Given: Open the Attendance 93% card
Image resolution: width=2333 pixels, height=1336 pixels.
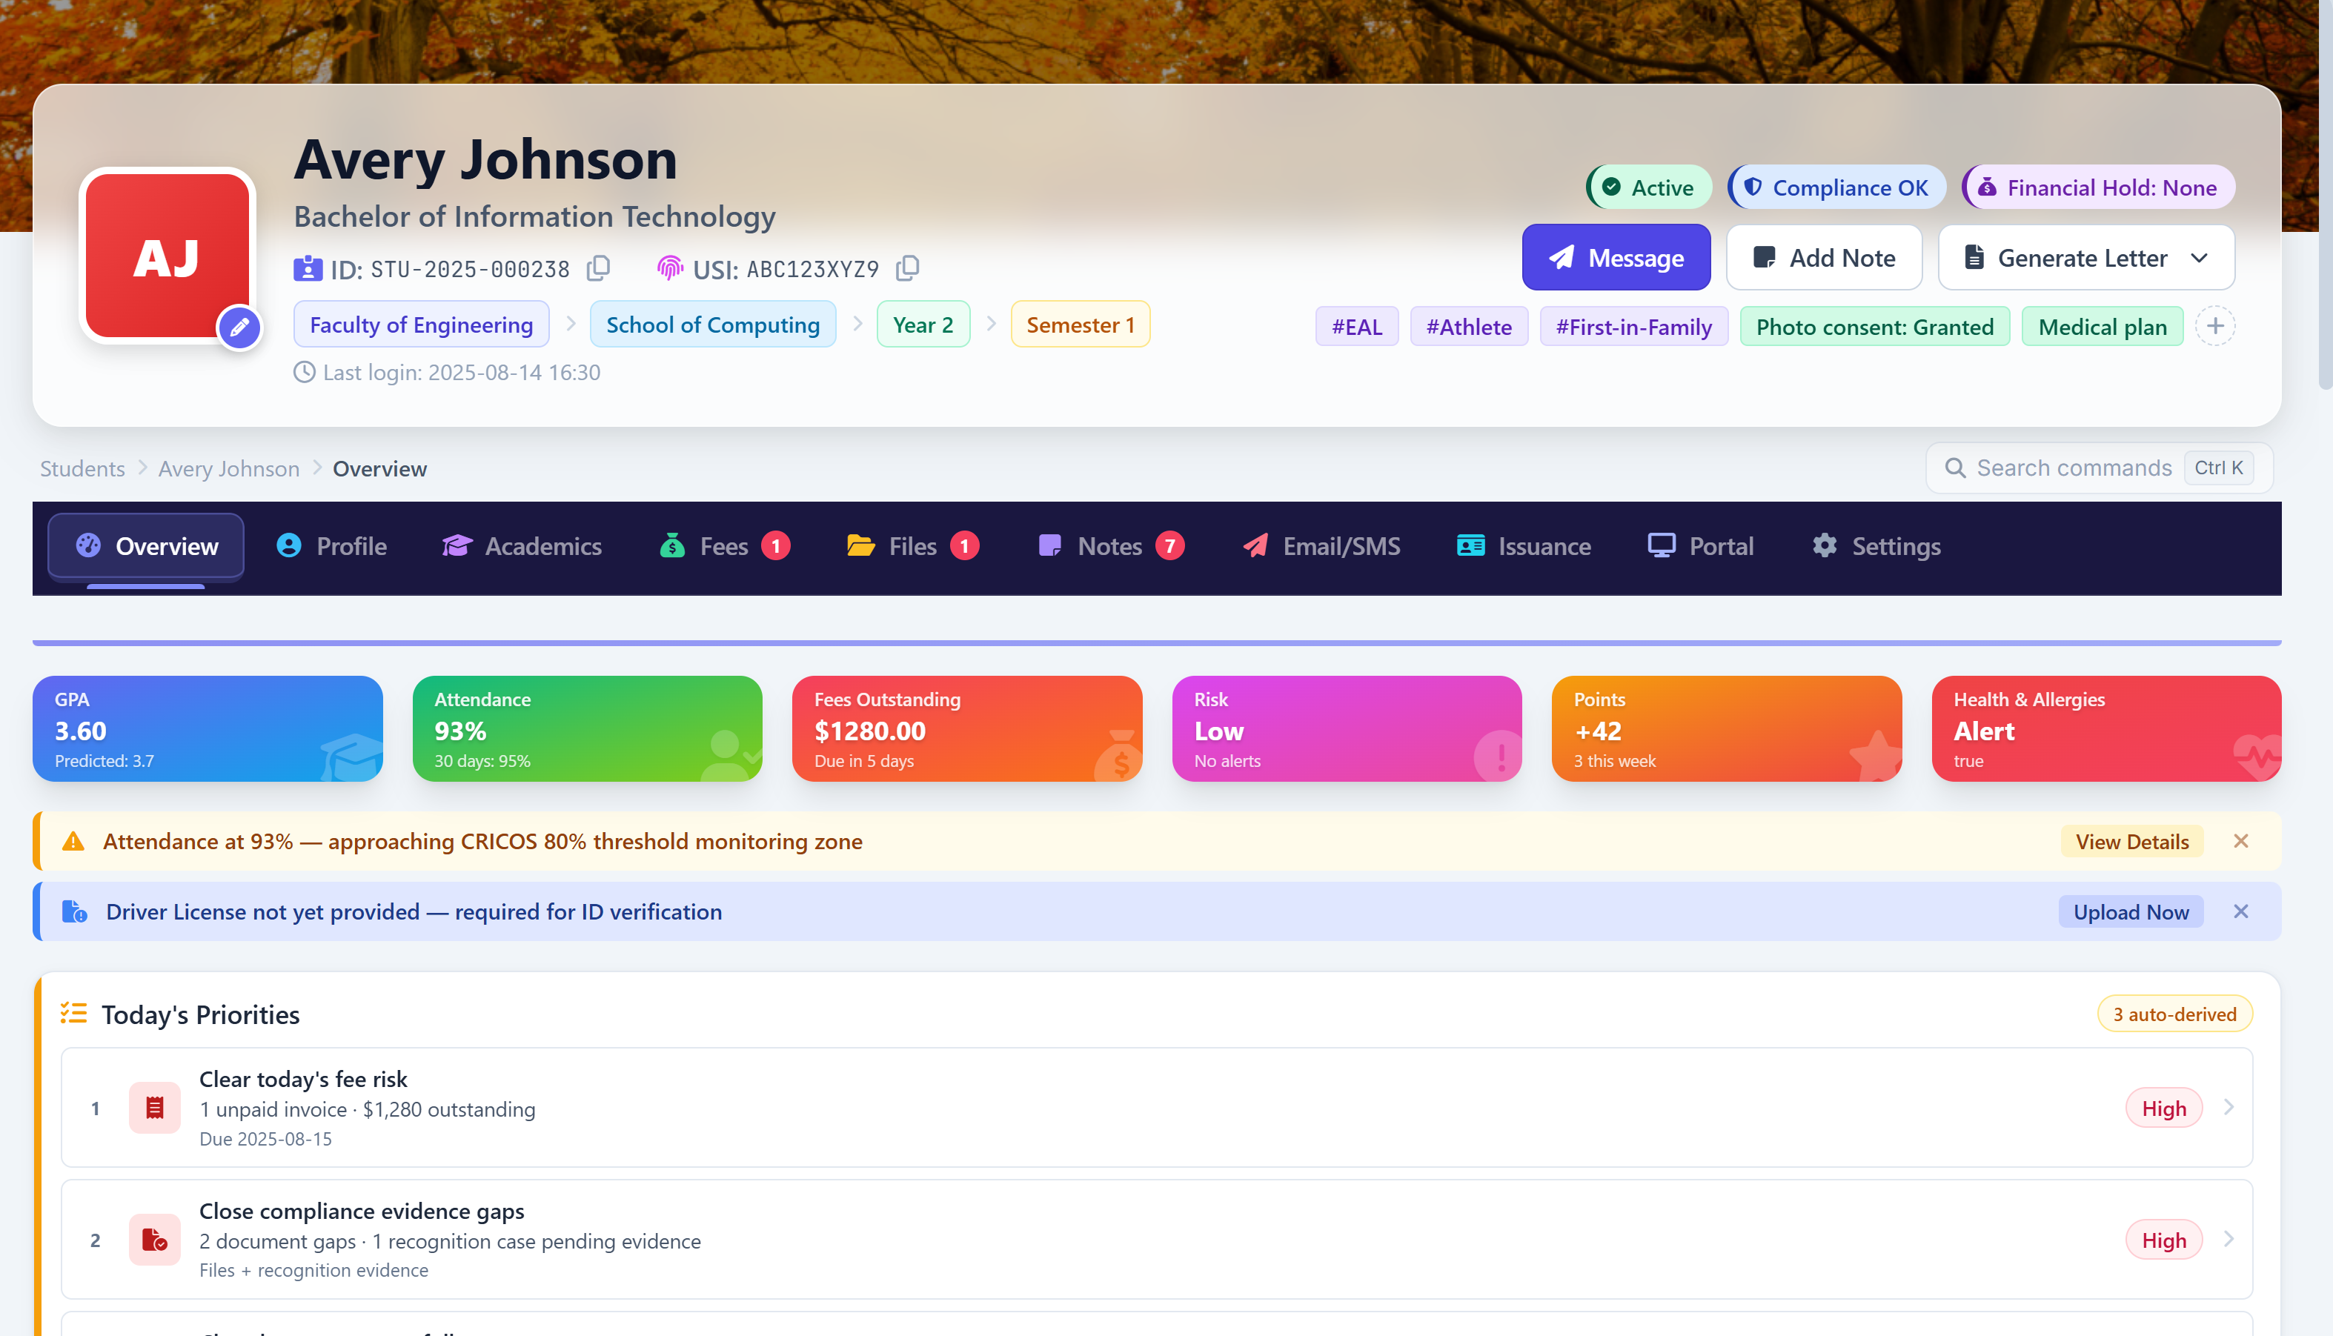Looking at the screenshot, I should point(587,729).
